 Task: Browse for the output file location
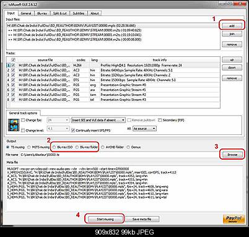click(232, 155)
